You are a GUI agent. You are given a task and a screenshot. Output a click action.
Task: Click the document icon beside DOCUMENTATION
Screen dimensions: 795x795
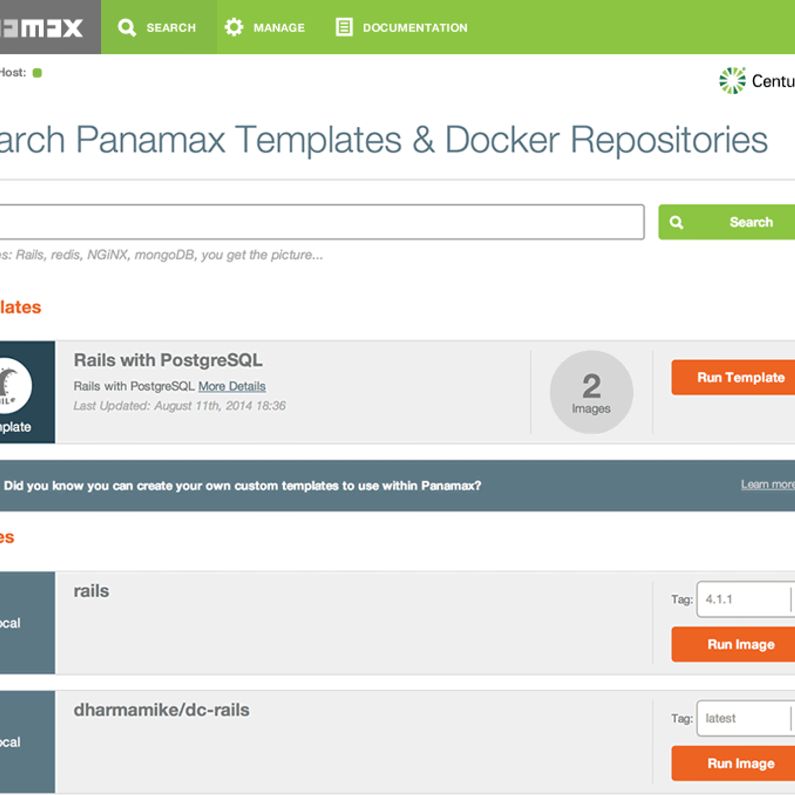click(344, 27)
